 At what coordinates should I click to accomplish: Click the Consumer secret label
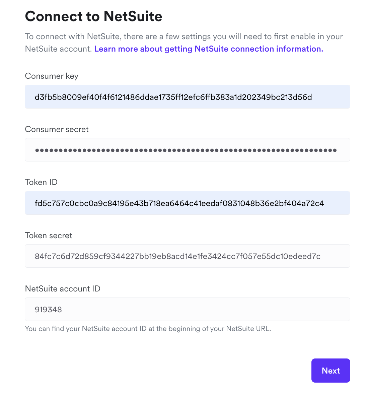pos(57,129)
